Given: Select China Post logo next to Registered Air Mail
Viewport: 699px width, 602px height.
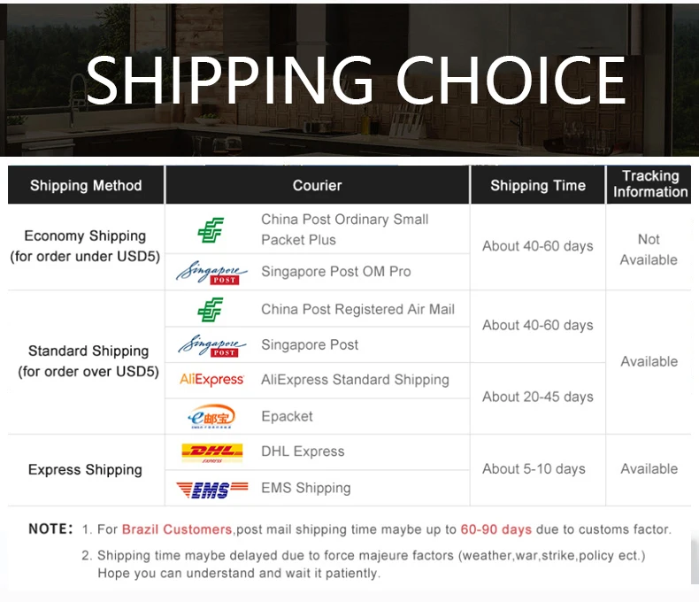Looking at the screenshot, I should point(211,310).
